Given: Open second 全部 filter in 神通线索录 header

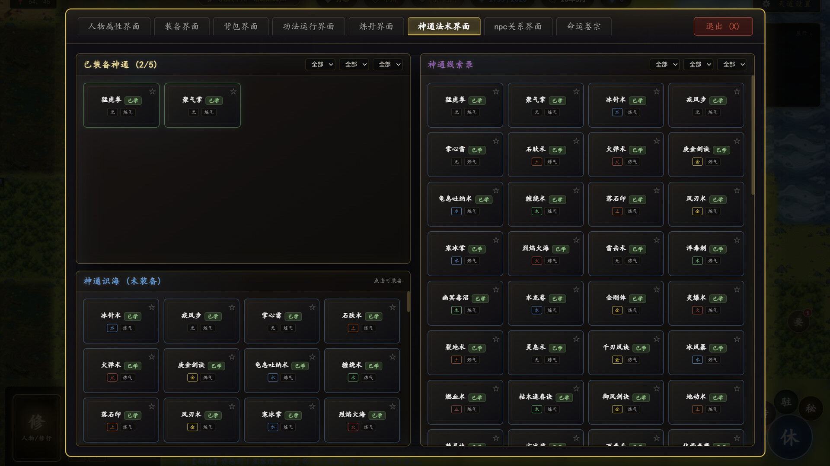Looking at the screenshot, I should point(698,64).
